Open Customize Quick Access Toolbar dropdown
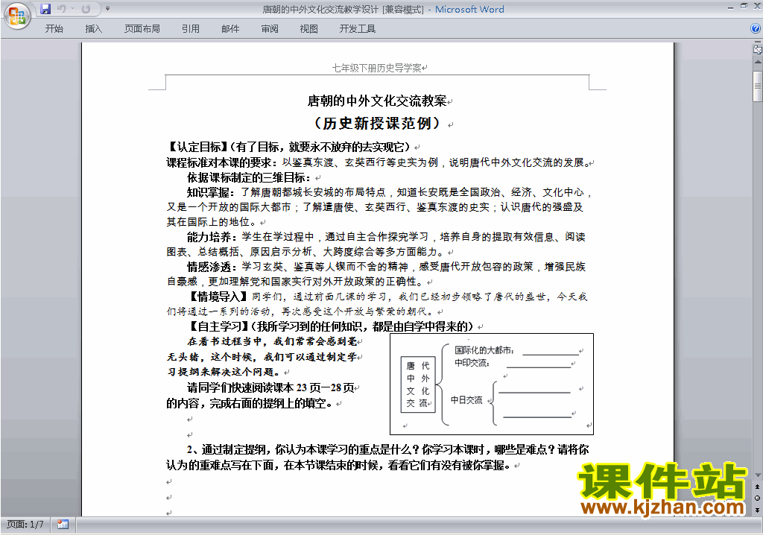Screen dimensions: 763x535 pos(107,9)
